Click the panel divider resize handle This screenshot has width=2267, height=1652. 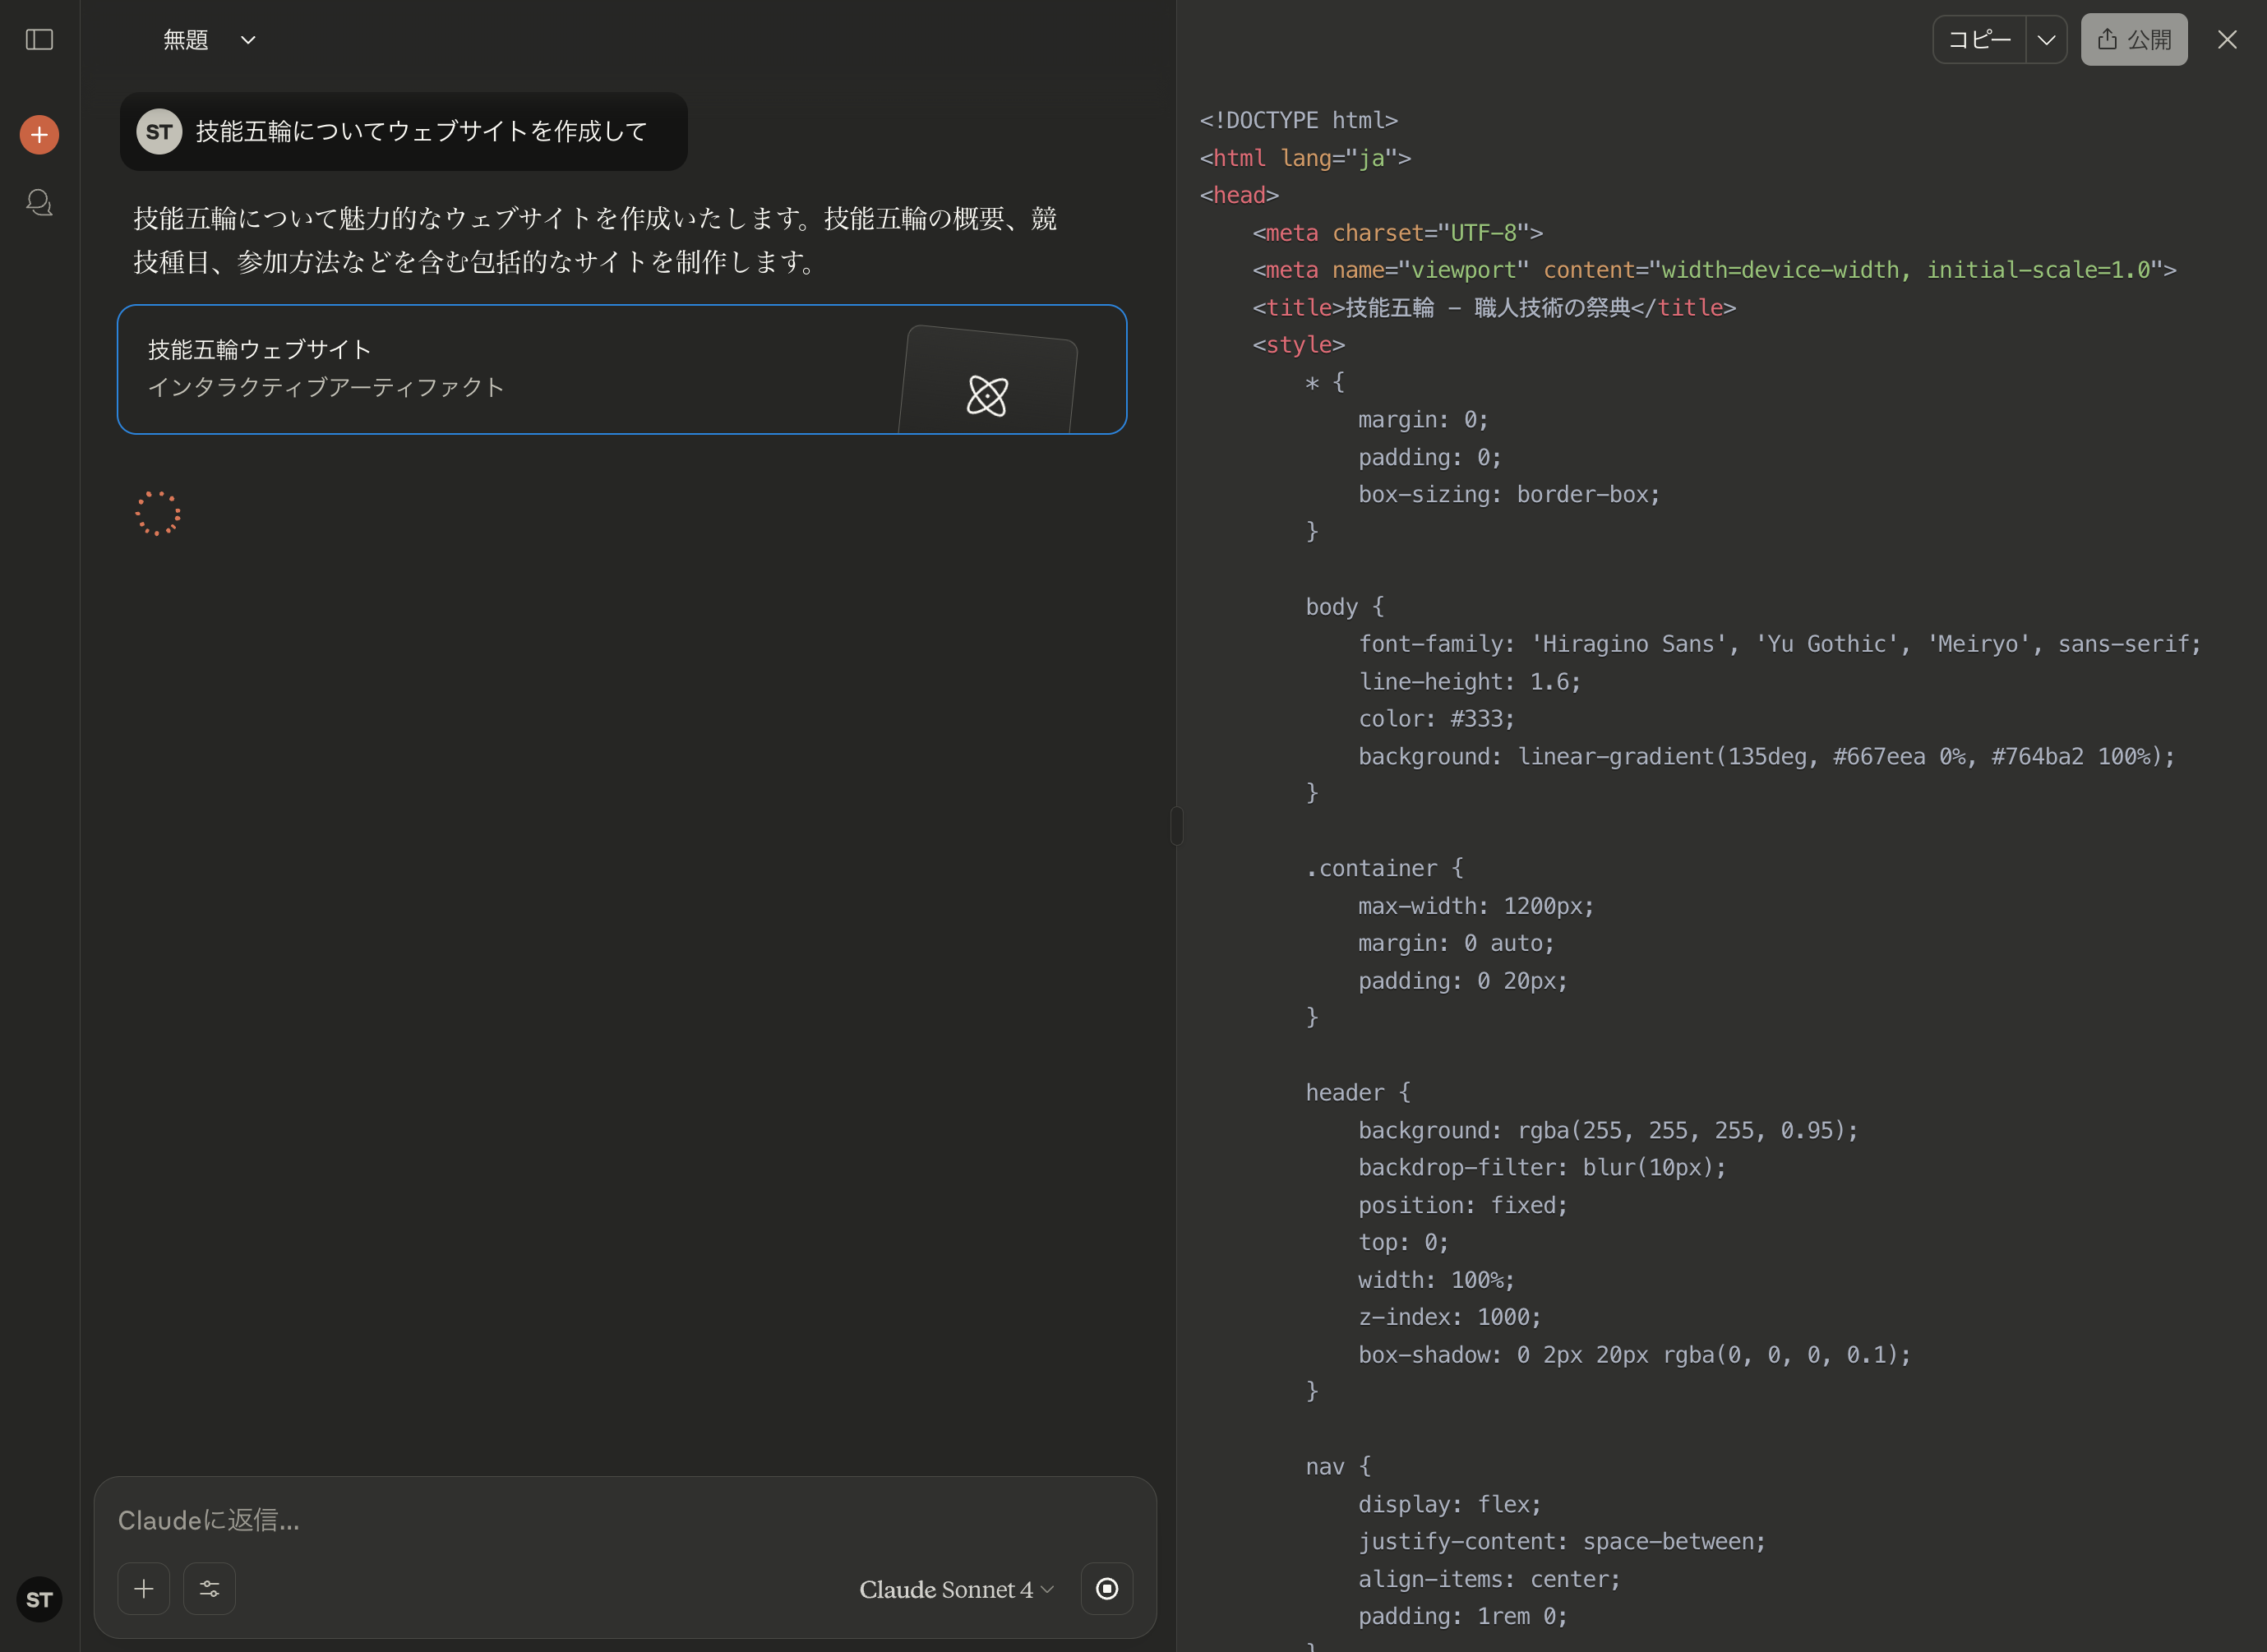[x=1177, y=826]
